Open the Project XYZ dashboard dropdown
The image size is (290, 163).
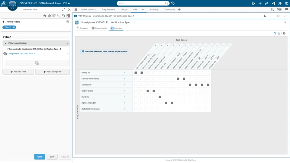pyautogui.click(x=63, y=3)
